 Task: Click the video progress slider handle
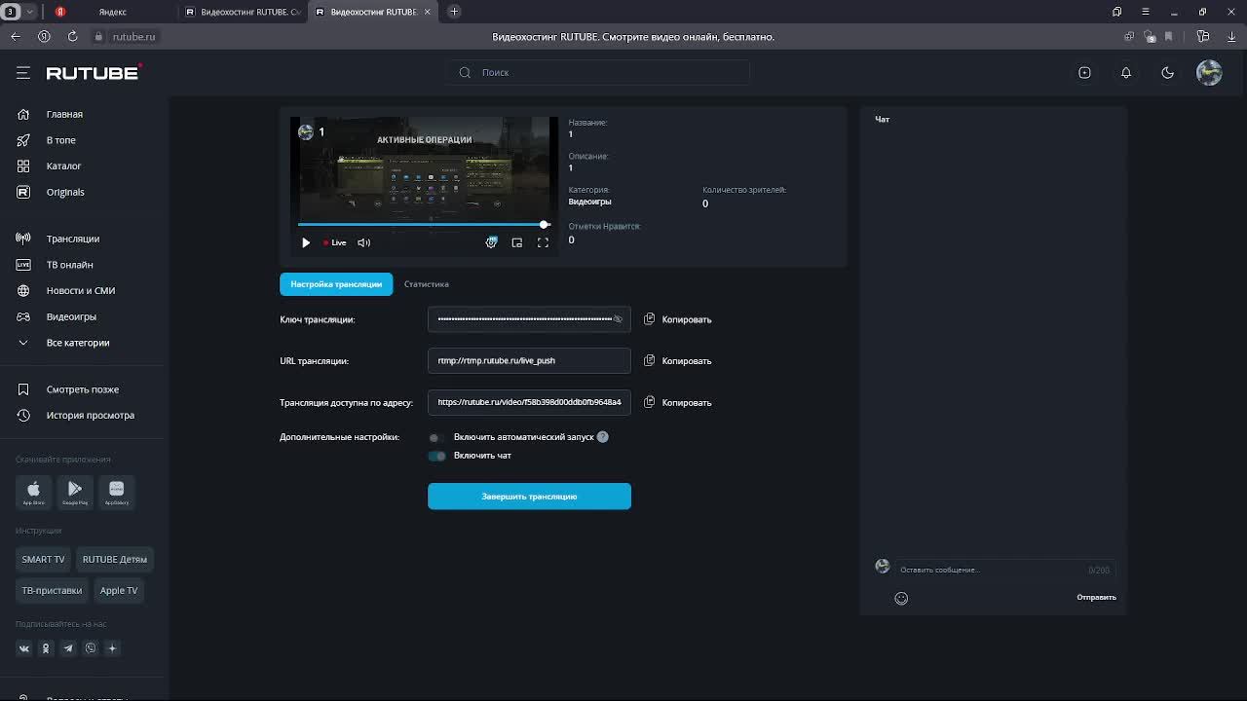point(544,225)
